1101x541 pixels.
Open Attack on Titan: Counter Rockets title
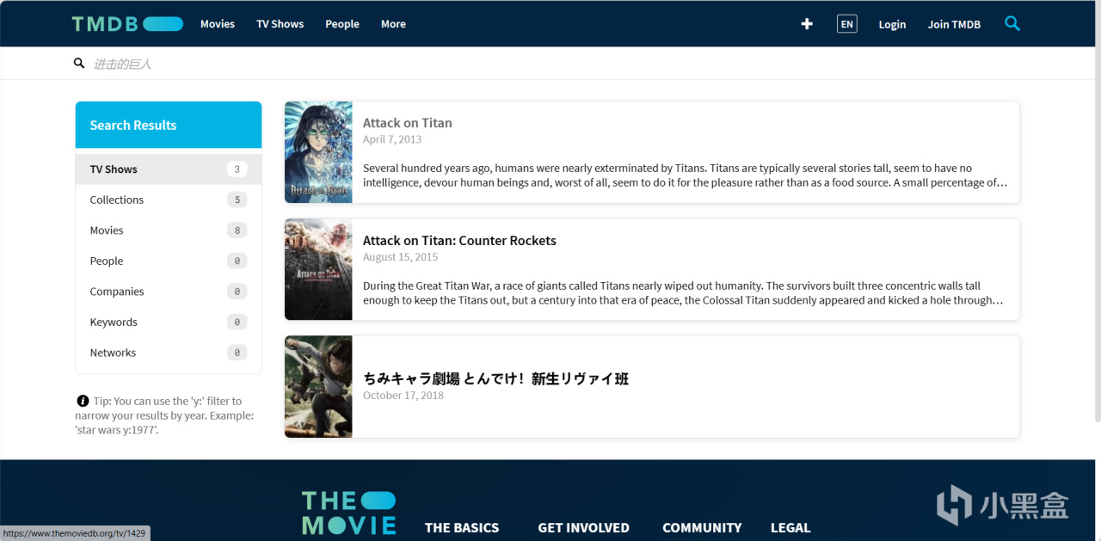coord(459,241)
